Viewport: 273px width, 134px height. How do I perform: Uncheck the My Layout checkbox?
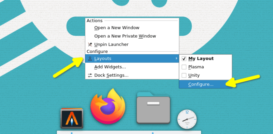coord(184,59)
